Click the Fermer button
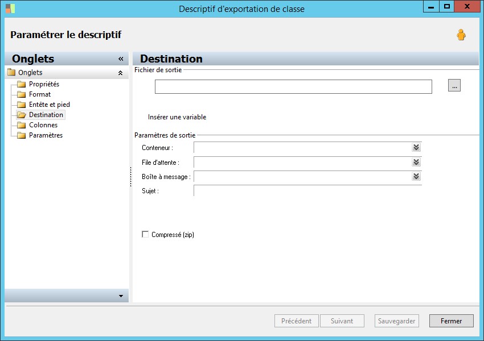The height and width of the screenshot is (341, 484). click(x=452, y=321)
